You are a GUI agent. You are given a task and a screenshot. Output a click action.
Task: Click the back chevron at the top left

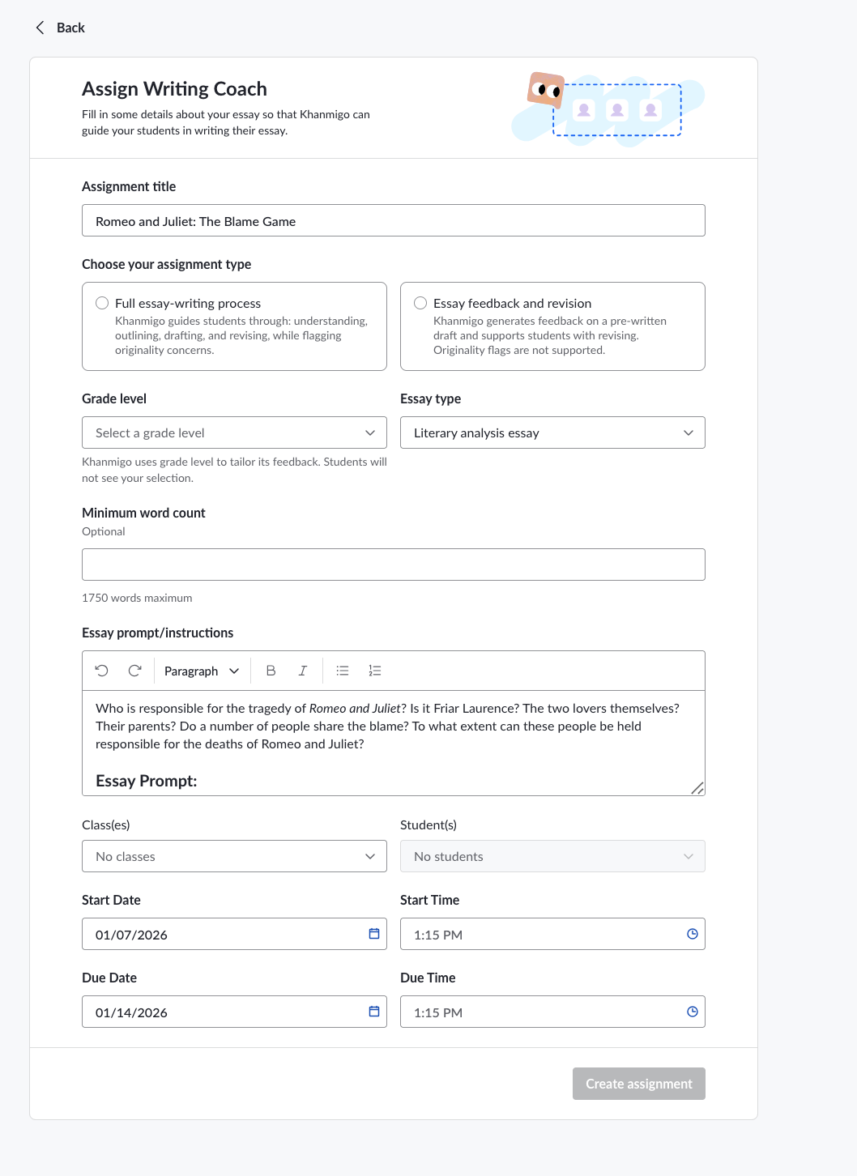click(x=40, y=27)
